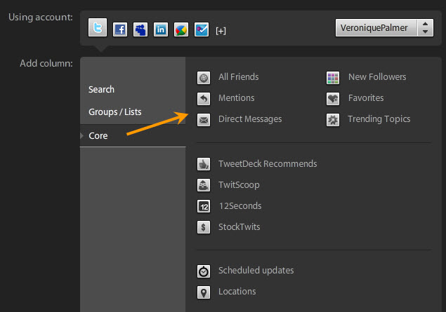Select the Foursquare account icon
This screenshot has width=446, height=312.
click(x=201, y=29)
